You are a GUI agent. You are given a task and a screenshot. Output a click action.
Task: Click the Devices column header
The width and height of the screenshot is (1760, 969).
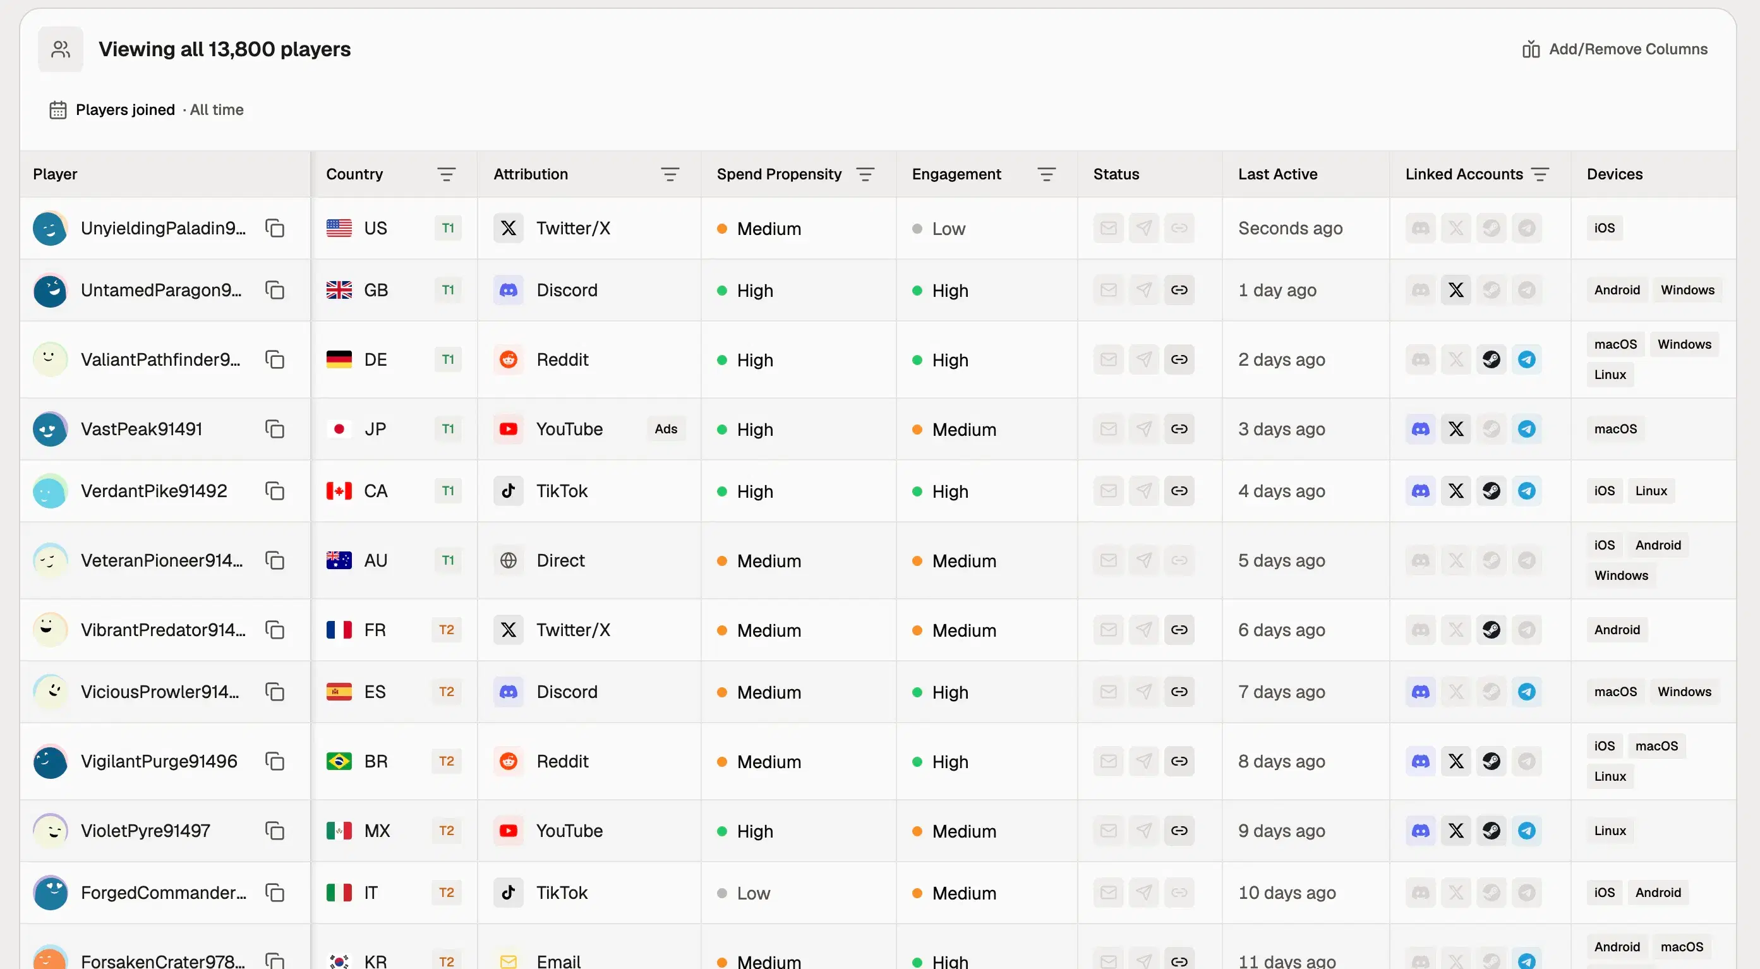[1615, 174]
